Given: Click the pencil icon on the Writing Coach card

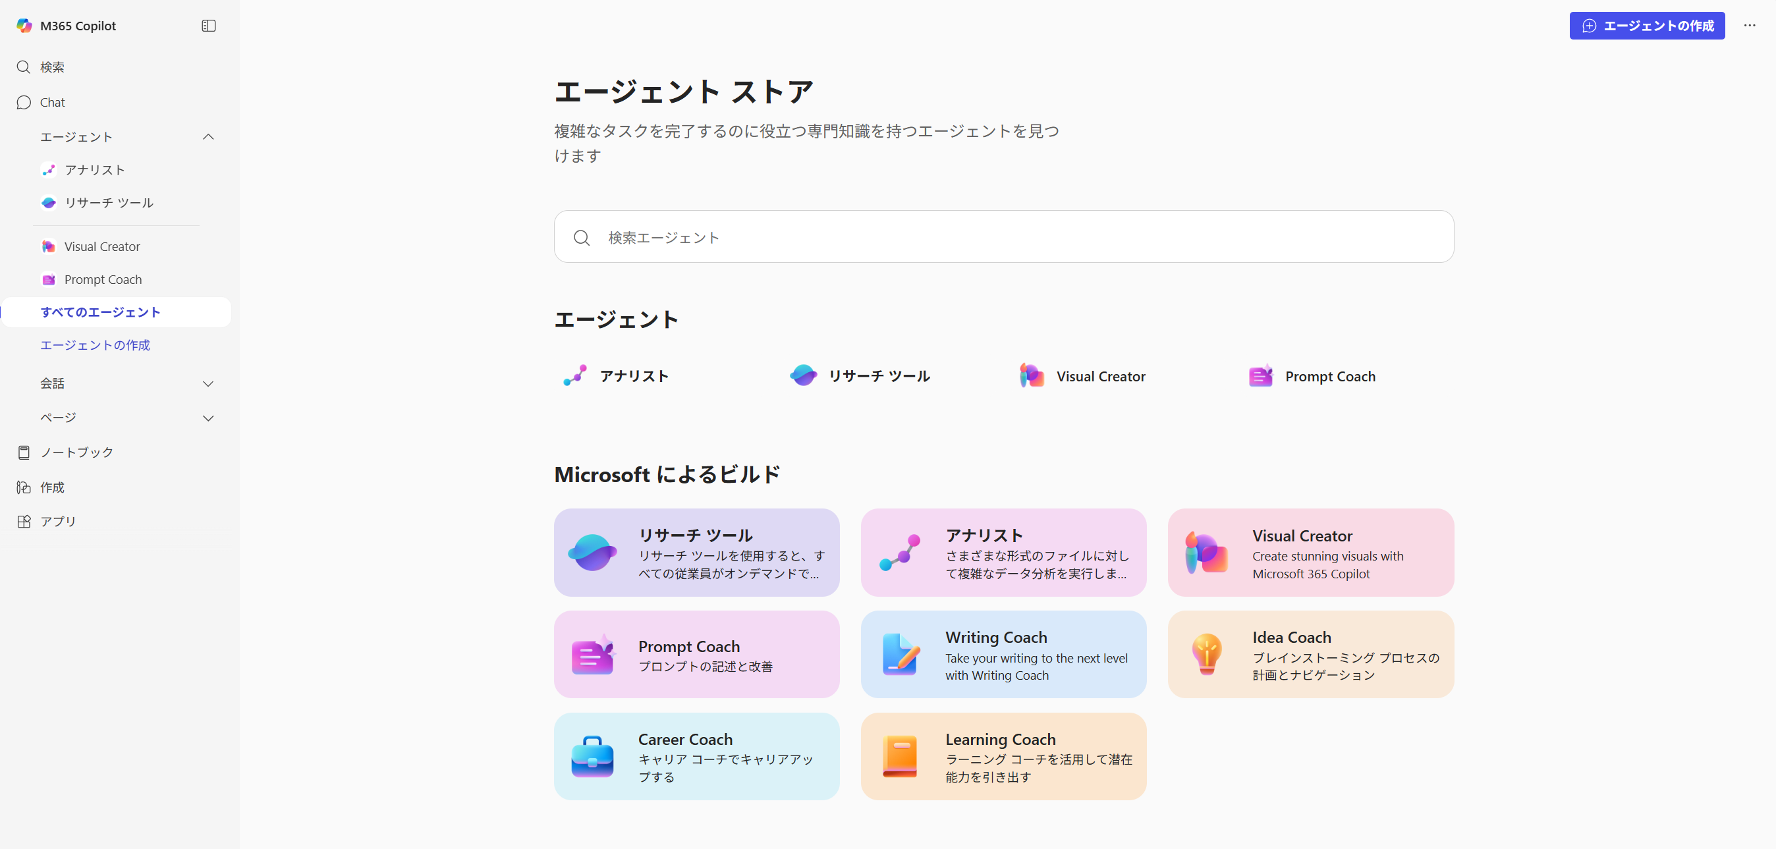Looking at the screenshot, I should coord(900,654).
